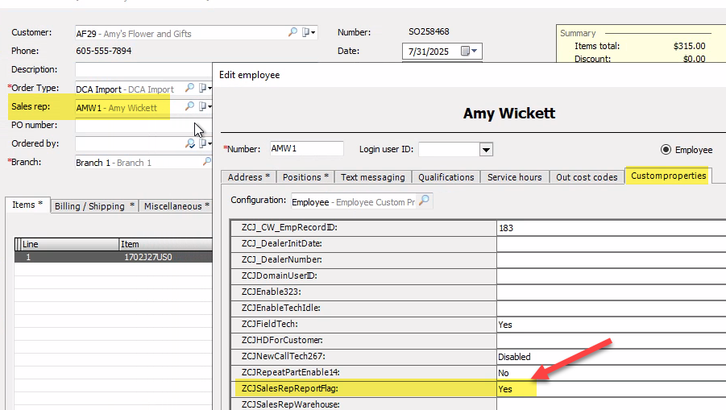Open Customer lookup magnifier icon
The height and width of the screenshot is (410, 726).
pyautogui.click(x=292, y=32)
